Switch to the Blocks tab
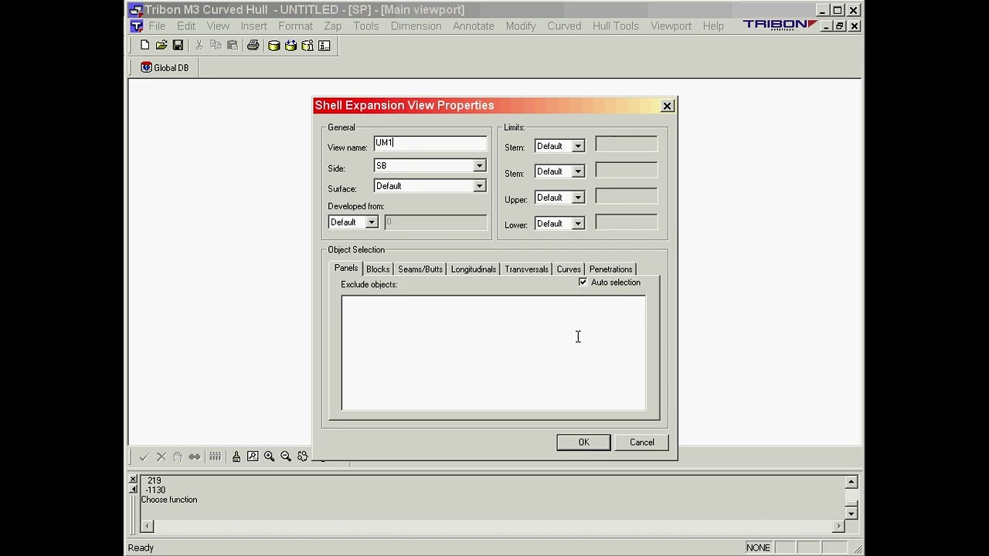The width and height of the screenshot is (989, 556). point(378,270)
